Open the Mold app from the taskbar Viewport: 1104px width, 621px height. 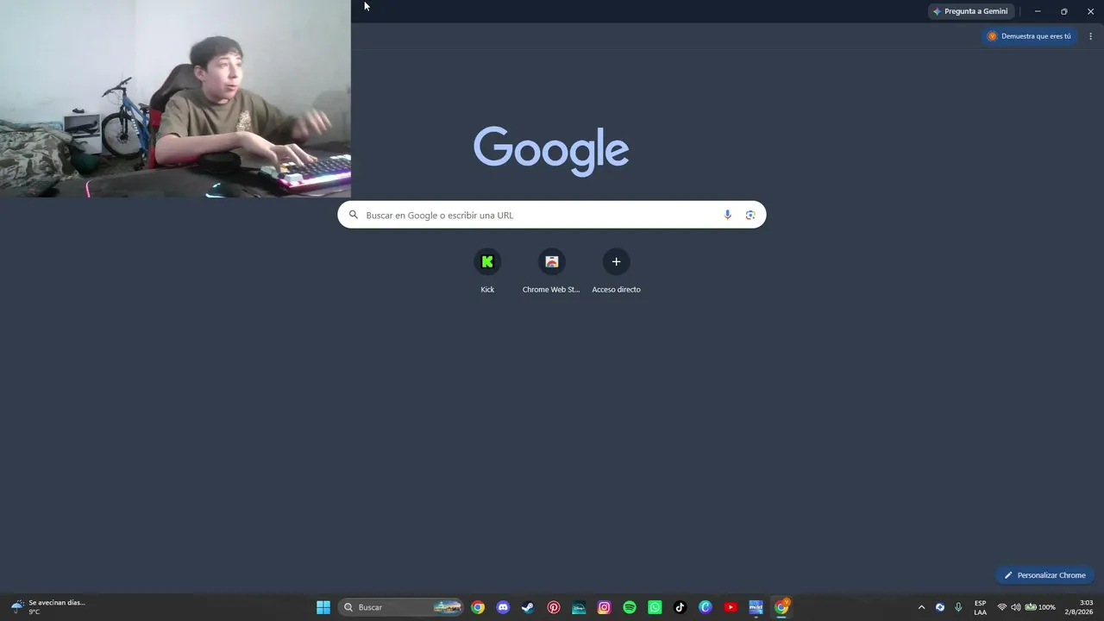click(756, 607)
